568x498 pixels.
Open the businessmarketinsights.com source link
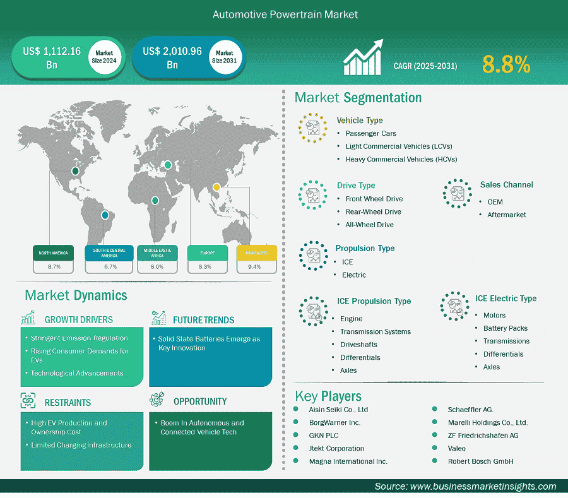click(483, 486)
